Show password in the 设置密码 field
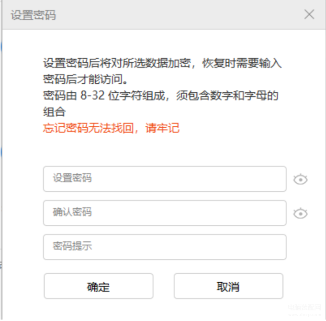The width and height of the screenshot is (326, 321). tap(301, 179)
